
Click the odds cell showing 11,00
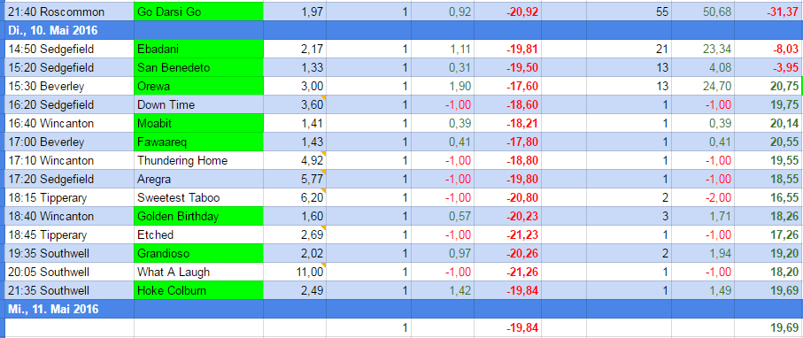click(295, 272)
